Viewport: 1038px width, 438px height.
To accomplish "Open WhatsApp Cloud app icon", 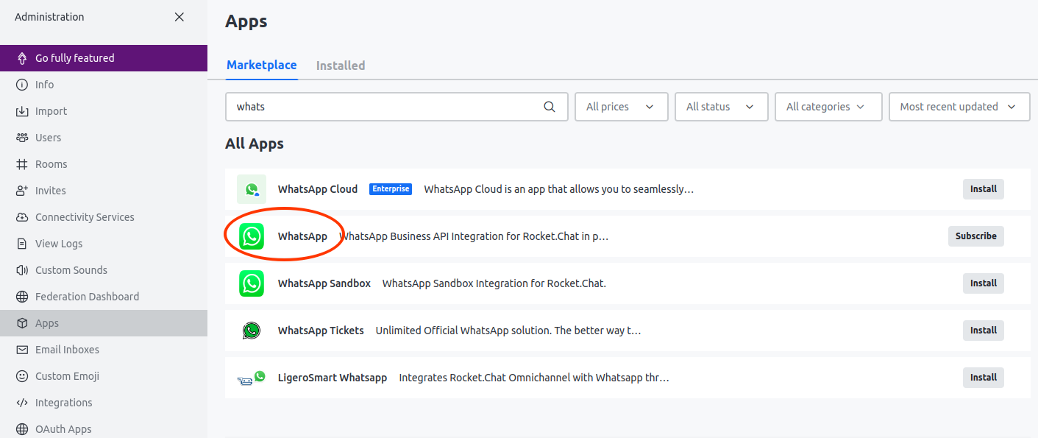I will tap(252, 189).
